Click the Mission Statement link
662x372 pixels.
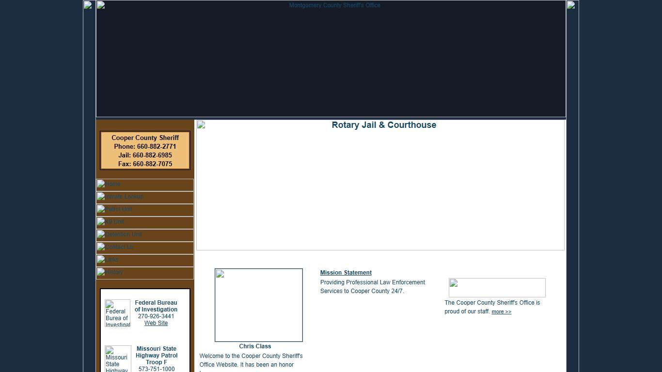(x=346, y=273)
